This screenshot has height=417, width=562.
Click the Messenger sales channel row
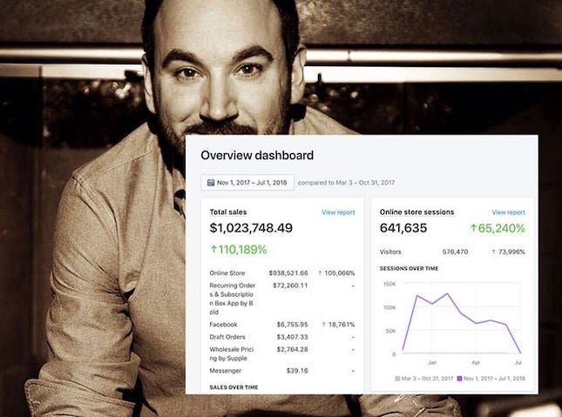pyautogui.click(x=282, y=371)
